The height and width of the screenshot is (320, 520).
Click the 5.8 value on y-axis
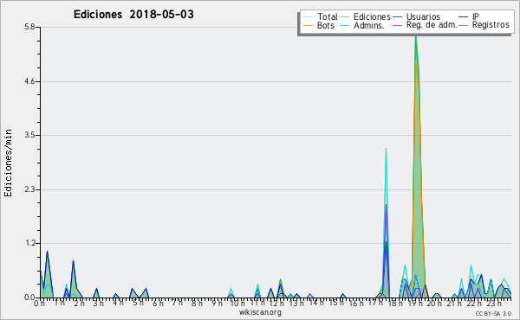[30, 27]
